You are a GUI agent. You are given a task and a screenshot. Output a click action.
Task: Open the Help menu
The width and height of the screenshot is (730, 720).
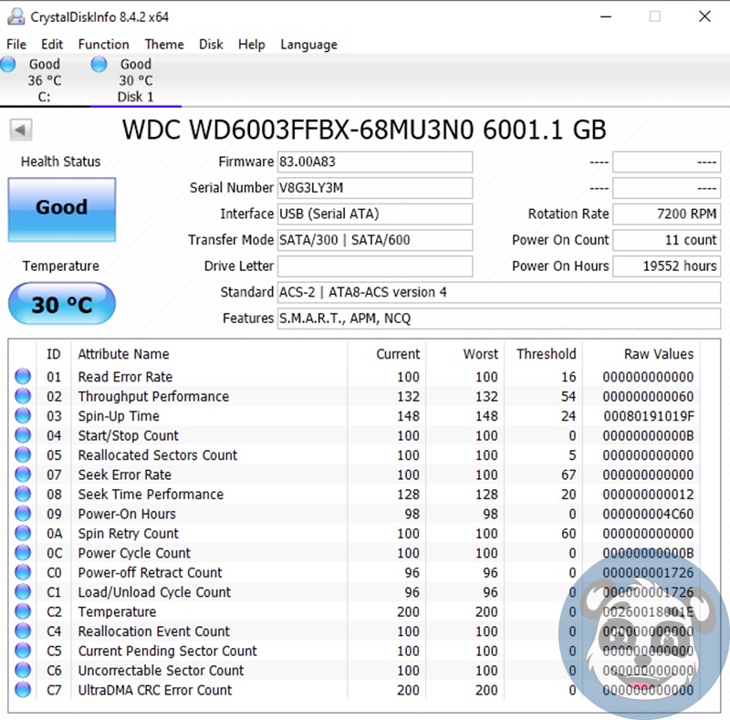point(252,44)
